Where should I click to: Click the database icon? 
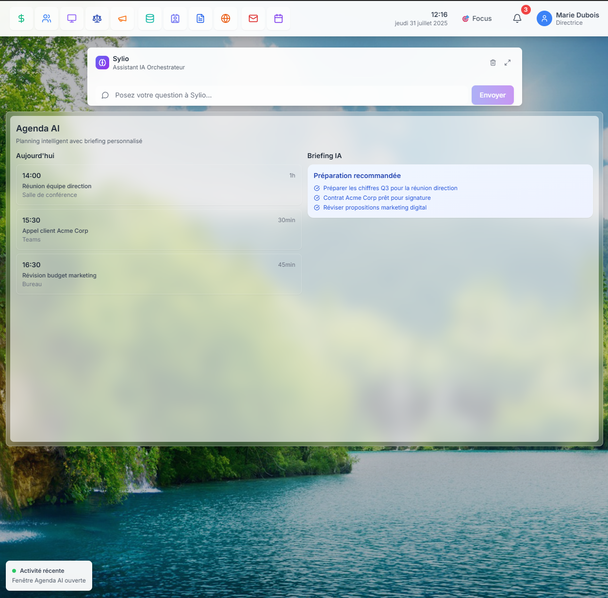[x=150, y=18]
